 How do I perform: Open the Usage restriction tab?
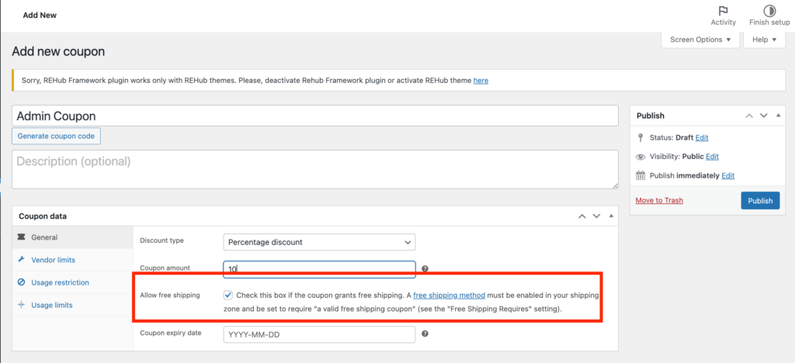pos(72,282)
